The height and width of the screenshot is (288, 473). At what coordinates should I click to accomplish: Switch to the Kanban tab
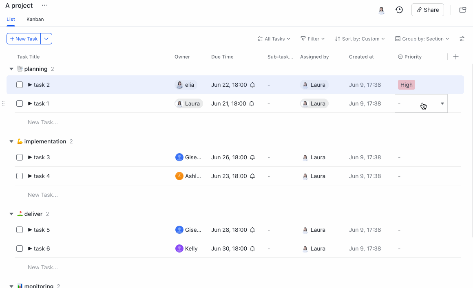35,19
